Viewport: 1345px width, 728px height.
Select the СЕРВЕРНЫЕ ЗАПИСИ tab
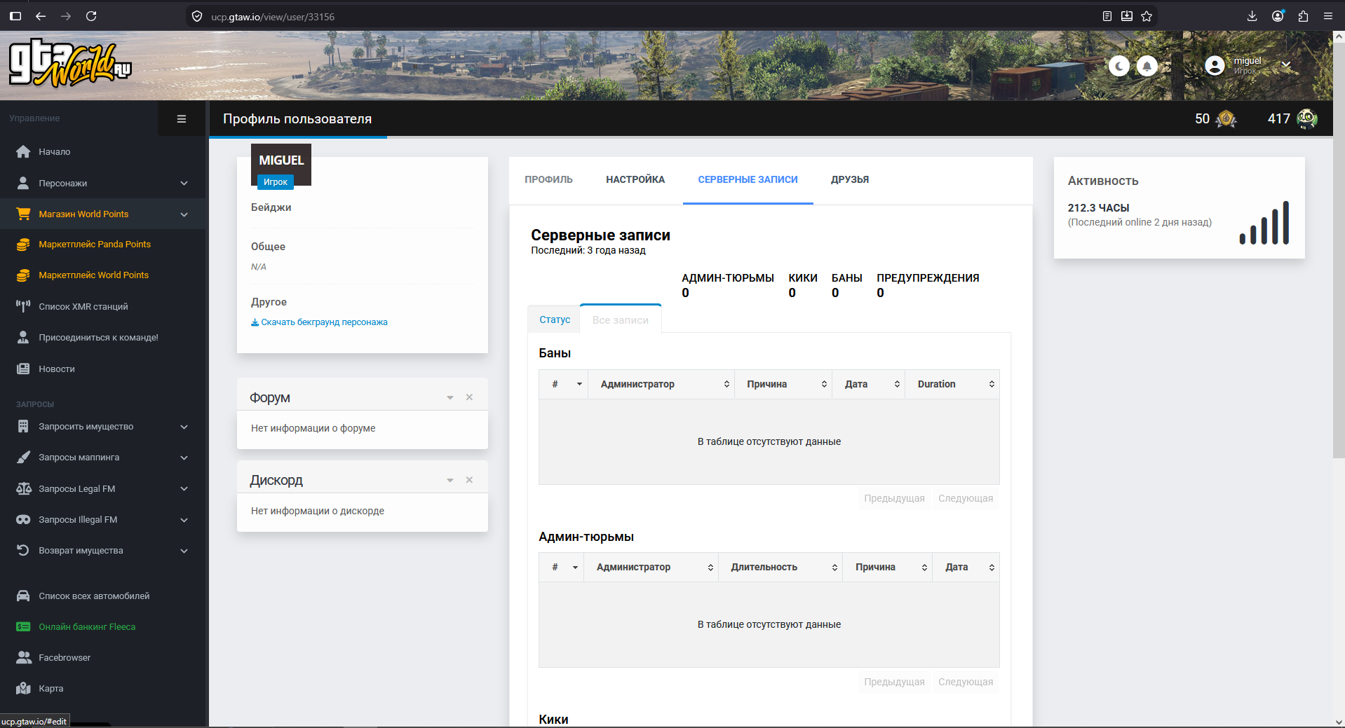pyautogui.click(x=748, y=179)
